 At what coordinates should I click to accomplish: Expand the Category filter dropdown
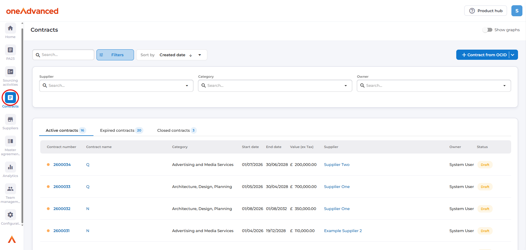(346, 86)
